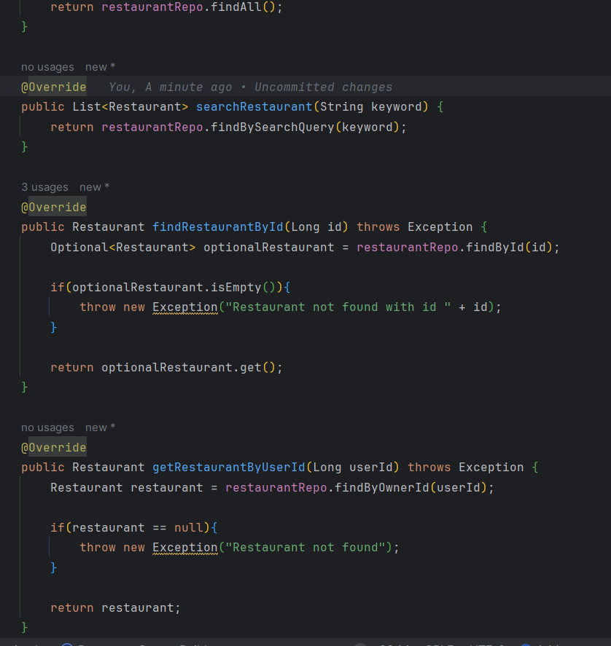Viewport: 611px width, 646px height.
Task: Click the optionalRestaurant variable in its declaration line
Action: click(268, 248)
